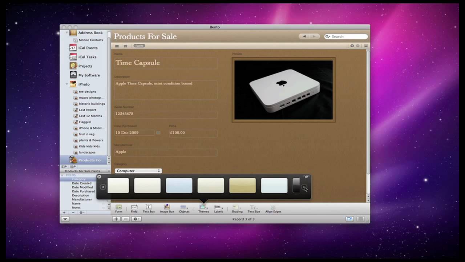Add a new record
Image resolution: width=465 pixels, height=262 pixels.
116,219
